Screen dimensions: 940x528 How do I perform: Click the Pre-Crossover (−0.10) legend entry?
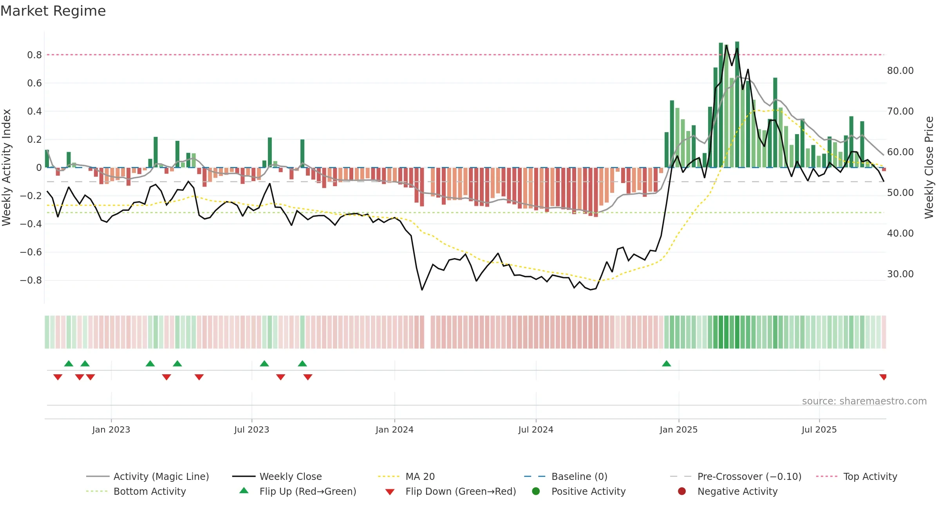point(736,476)
